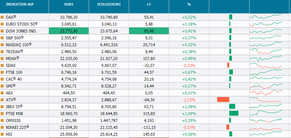Sort by the KURS column header

pos(69,5)
